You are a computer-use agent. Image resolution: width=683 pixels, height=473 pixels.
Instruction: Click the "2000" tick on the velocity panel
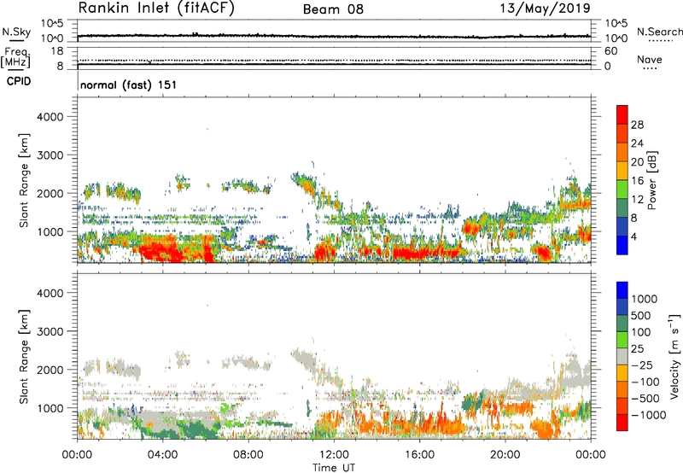[50, 370]
